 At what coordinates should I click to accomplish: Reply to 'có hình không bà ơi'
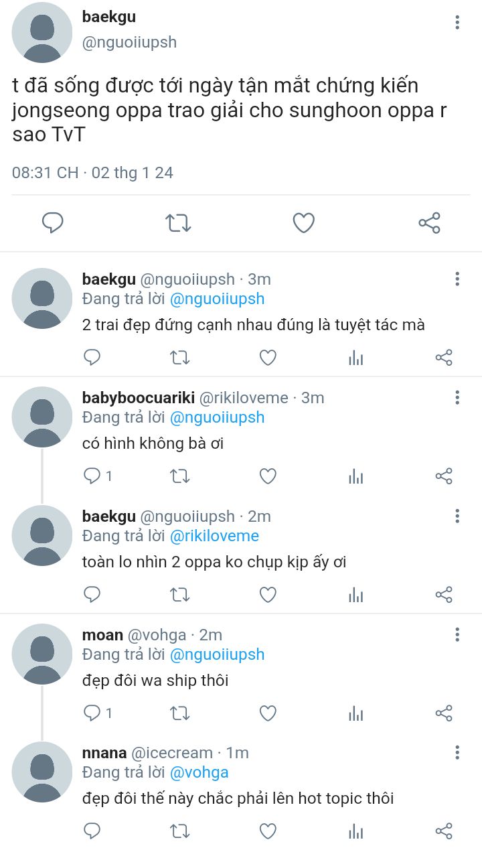tap(92, 476)
